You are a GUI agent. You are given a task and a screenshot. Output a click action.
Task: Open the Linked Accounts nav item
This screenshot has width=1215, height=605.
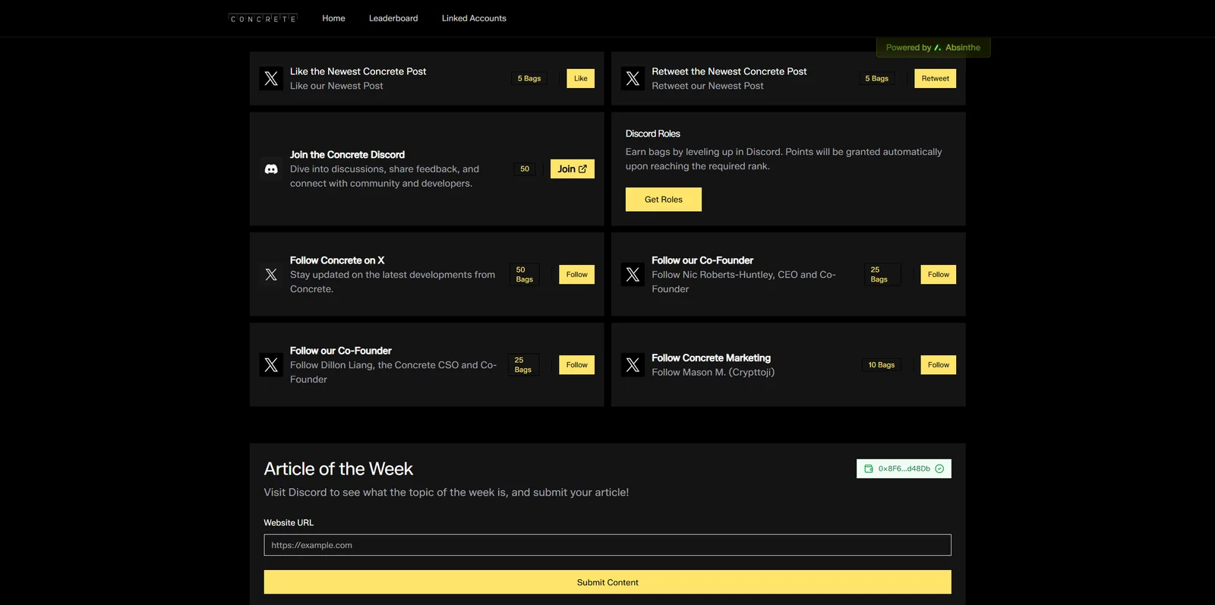[474, 18]
